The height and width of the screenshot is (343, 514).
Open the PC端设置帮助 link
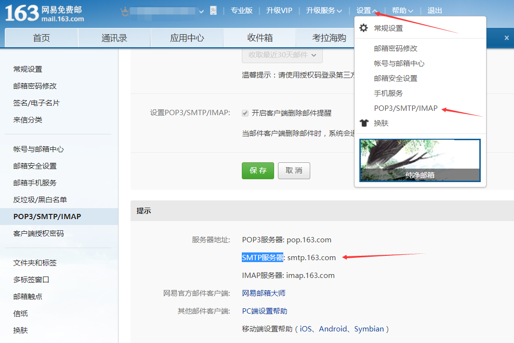tap(264, 311)
